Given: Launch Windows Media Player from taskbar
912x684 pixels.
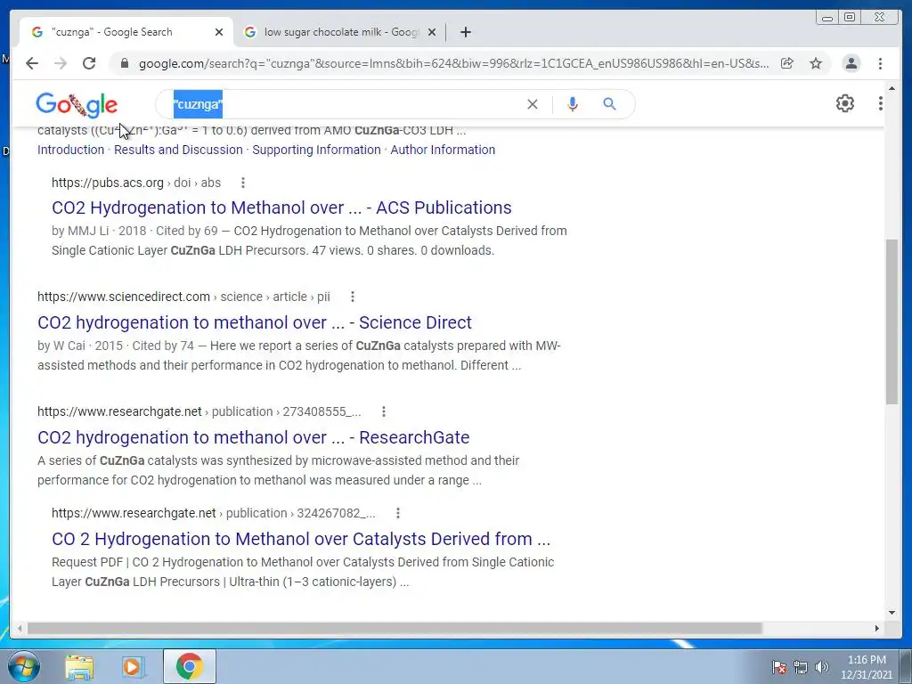Looking at the screenshot, I should coord(134,667).
